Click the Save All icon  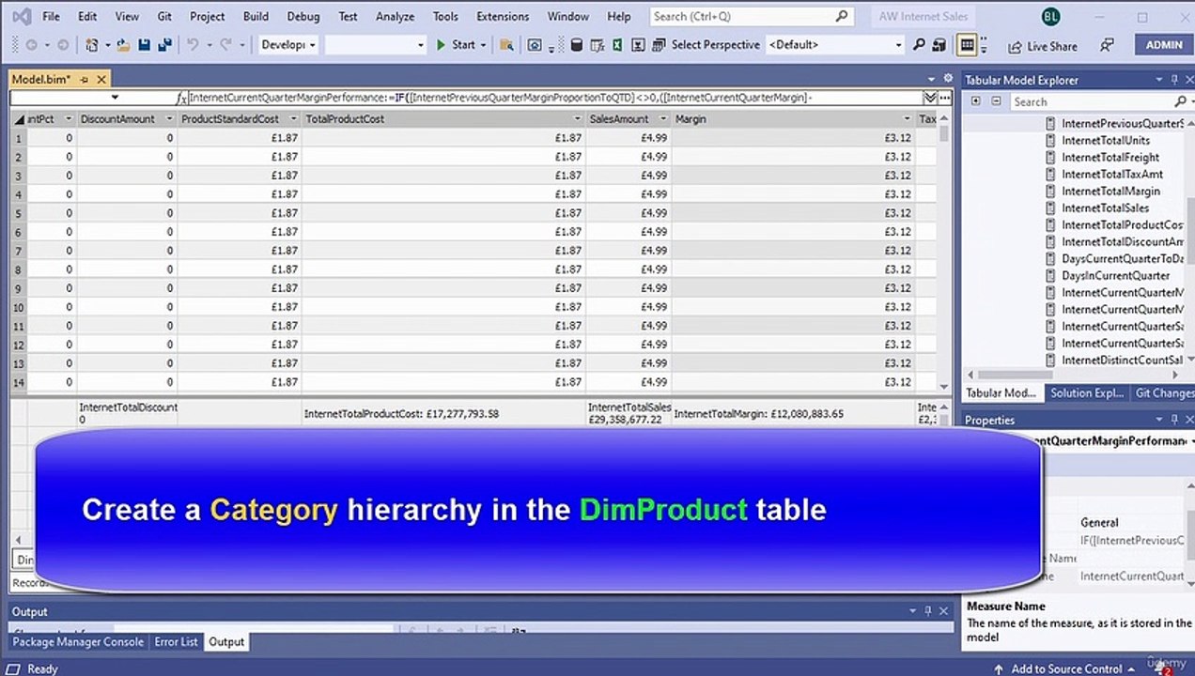pos(165,45)
